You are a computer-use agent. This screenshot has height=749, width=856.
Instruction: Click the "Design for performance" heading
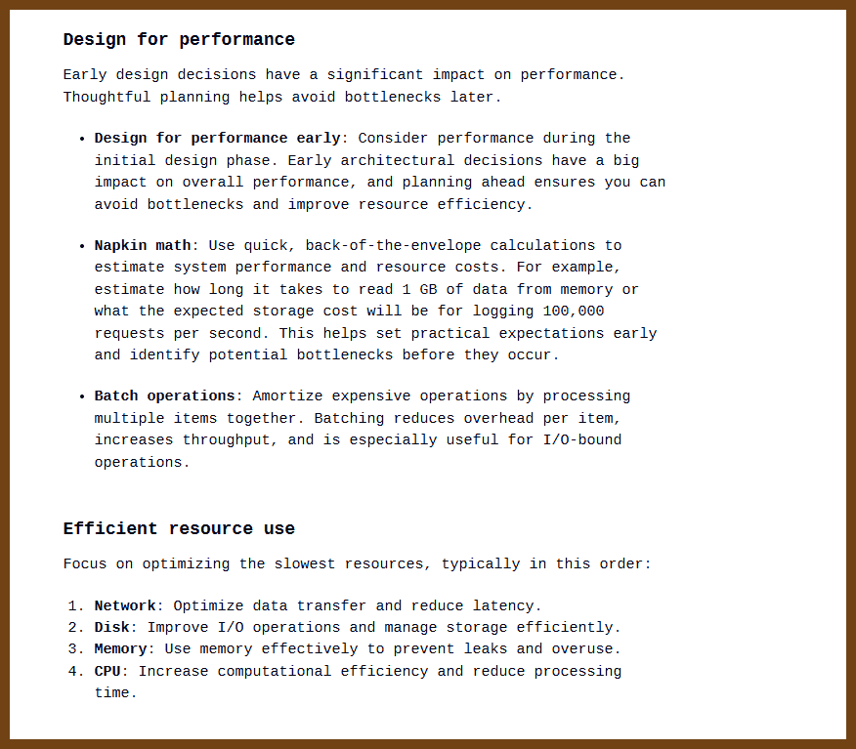click(179, 40)
